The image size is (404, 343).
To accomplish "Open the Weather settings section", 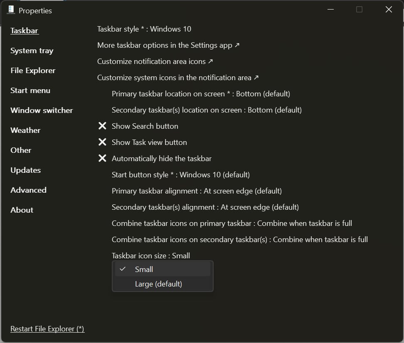I will coord(25,130).
